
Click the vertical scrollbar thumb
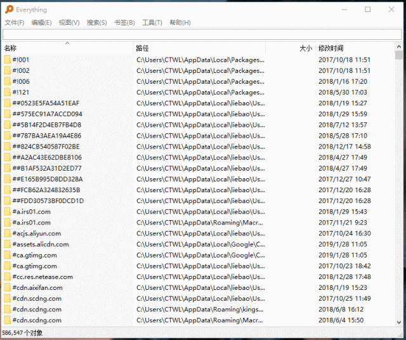399,55
